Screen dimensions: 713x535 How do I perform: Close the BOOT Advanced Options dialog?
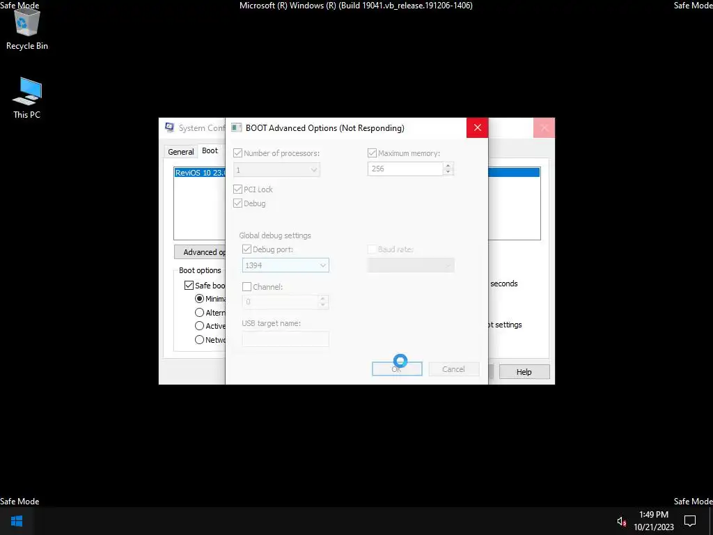point(477,128)
